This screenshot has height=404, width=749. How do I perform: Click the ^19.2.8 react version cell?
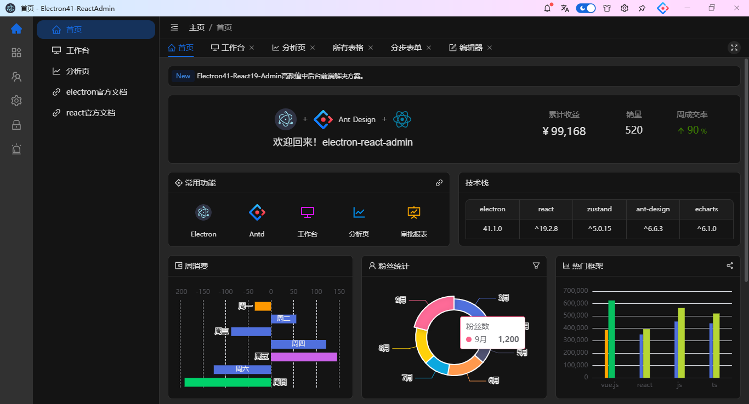(546, 229)
